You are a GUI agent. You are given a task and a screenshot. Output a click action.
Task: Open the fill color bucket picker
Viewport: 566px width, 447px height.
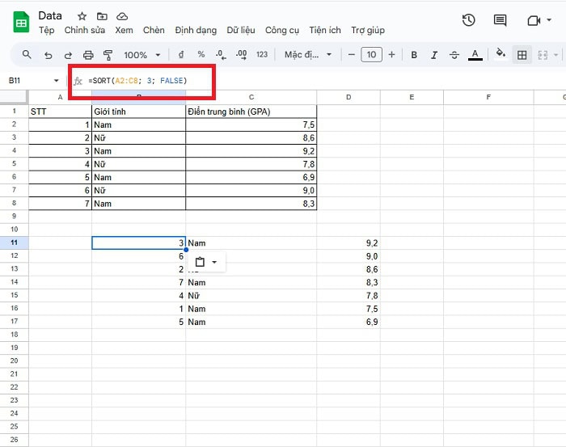click(501, 55)
